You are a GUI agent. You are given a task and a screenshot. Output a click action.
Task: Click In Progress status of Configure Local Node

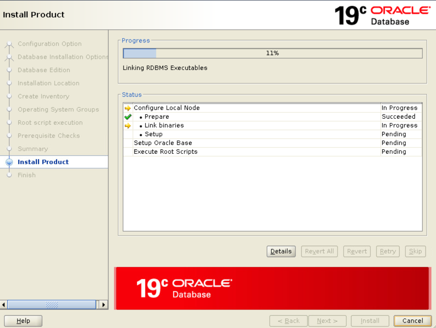(x=399, y=108)
